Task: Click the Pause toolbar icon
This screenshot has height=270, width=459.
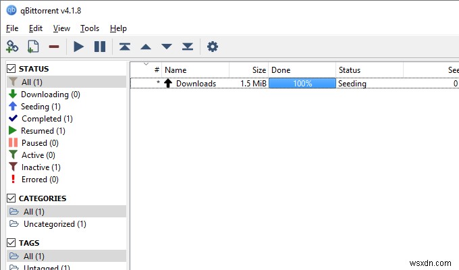Action: tap(100, 47)
